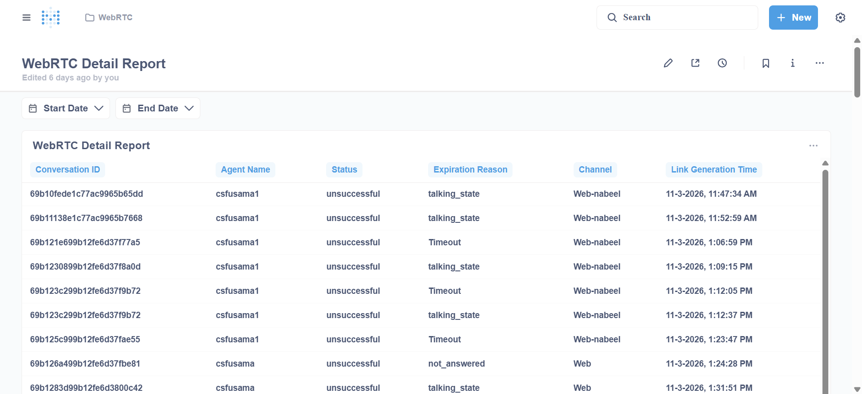Screen dimensions: 862x394
Task: Open the table card ellipsis menu
Action: point(813,146)
